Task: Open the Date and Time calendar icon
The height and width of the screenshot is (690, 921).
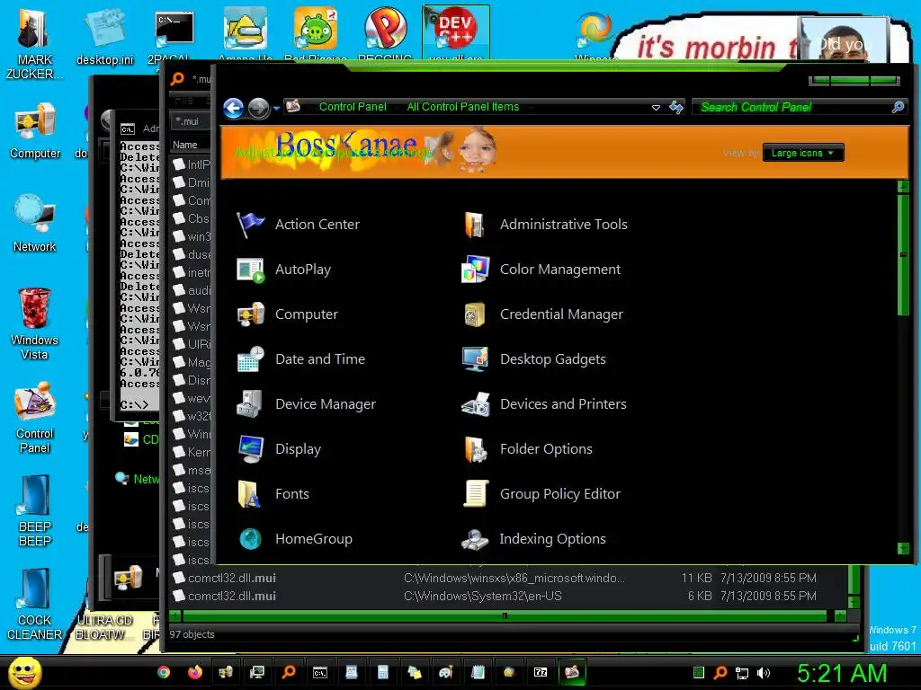Action: pos(251,359)
